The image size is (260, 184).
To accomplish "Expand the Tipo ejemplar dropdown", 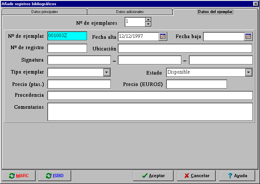I will tap(107, 72).
